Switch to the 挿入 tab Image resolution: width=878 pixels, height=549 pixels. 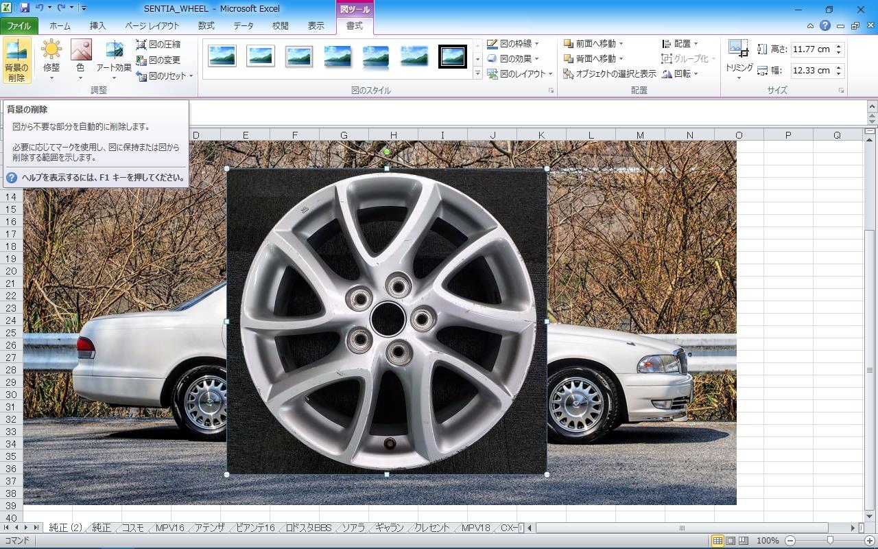[x=98, y=26]
